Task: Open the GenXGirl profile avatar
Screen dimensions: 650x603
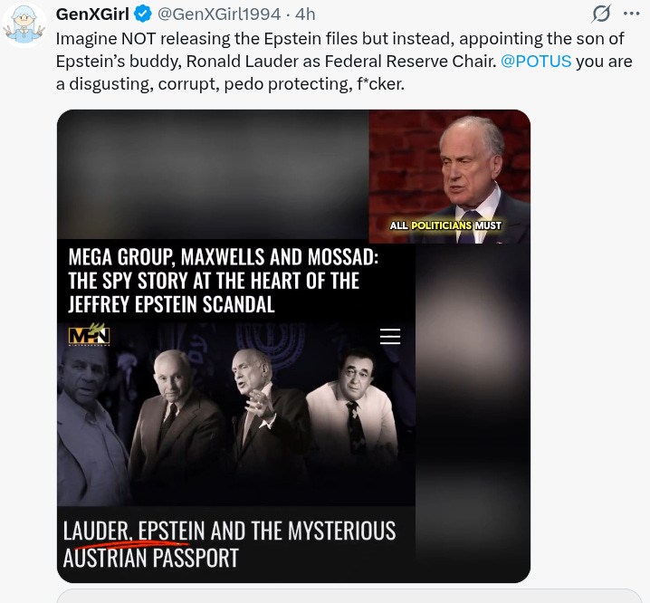Action: tap(24, 24)
